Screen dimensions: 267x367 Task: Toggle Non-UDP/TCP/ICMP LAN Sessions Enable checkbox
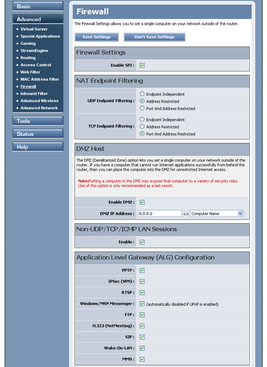[142, 242]
